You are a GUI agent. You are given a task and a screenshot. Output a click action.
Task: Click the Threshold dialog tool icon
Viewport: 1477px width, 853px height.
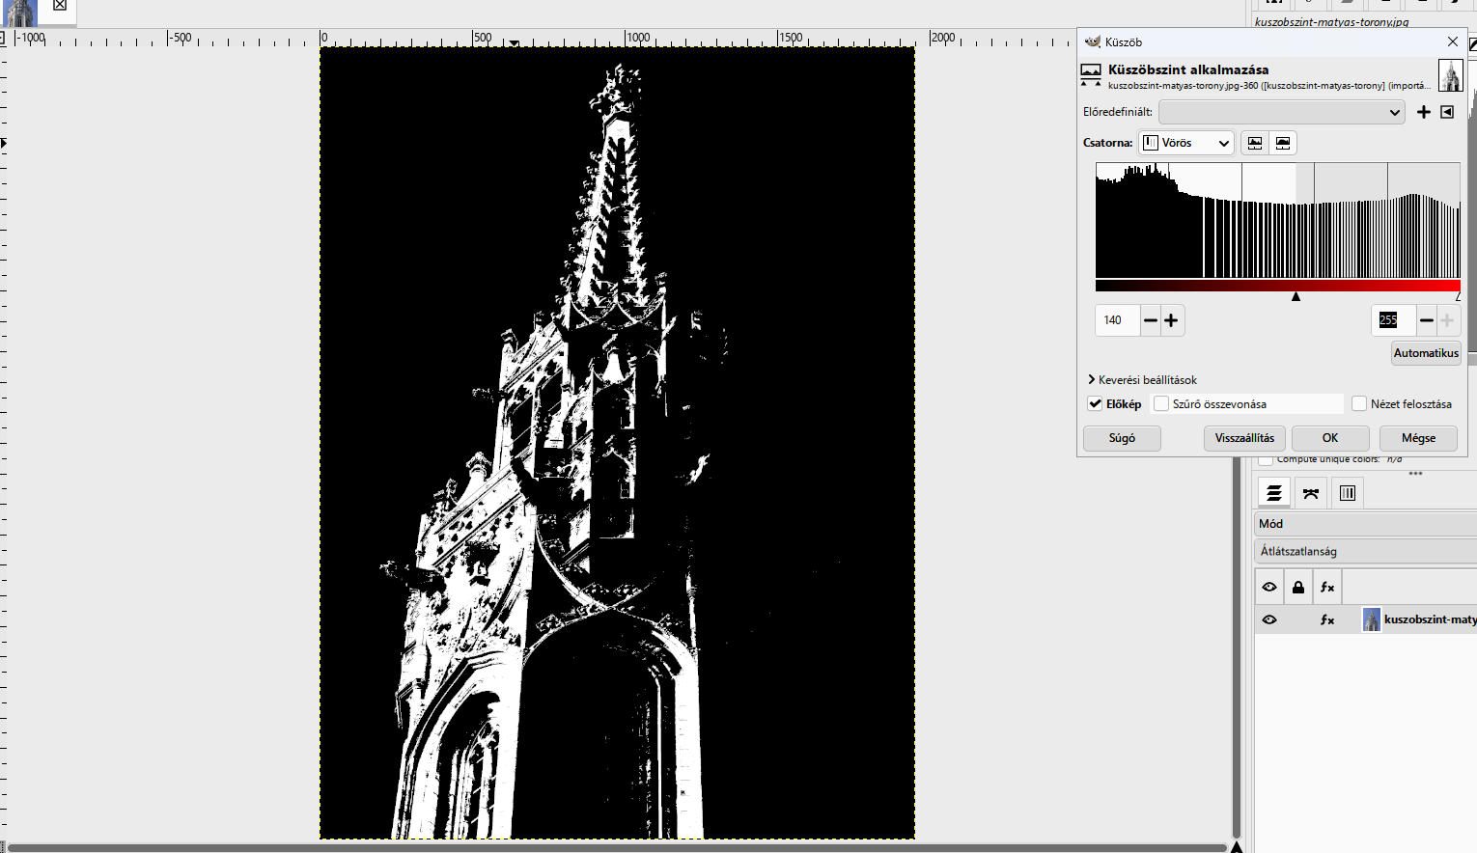(x=1091, y=73)
